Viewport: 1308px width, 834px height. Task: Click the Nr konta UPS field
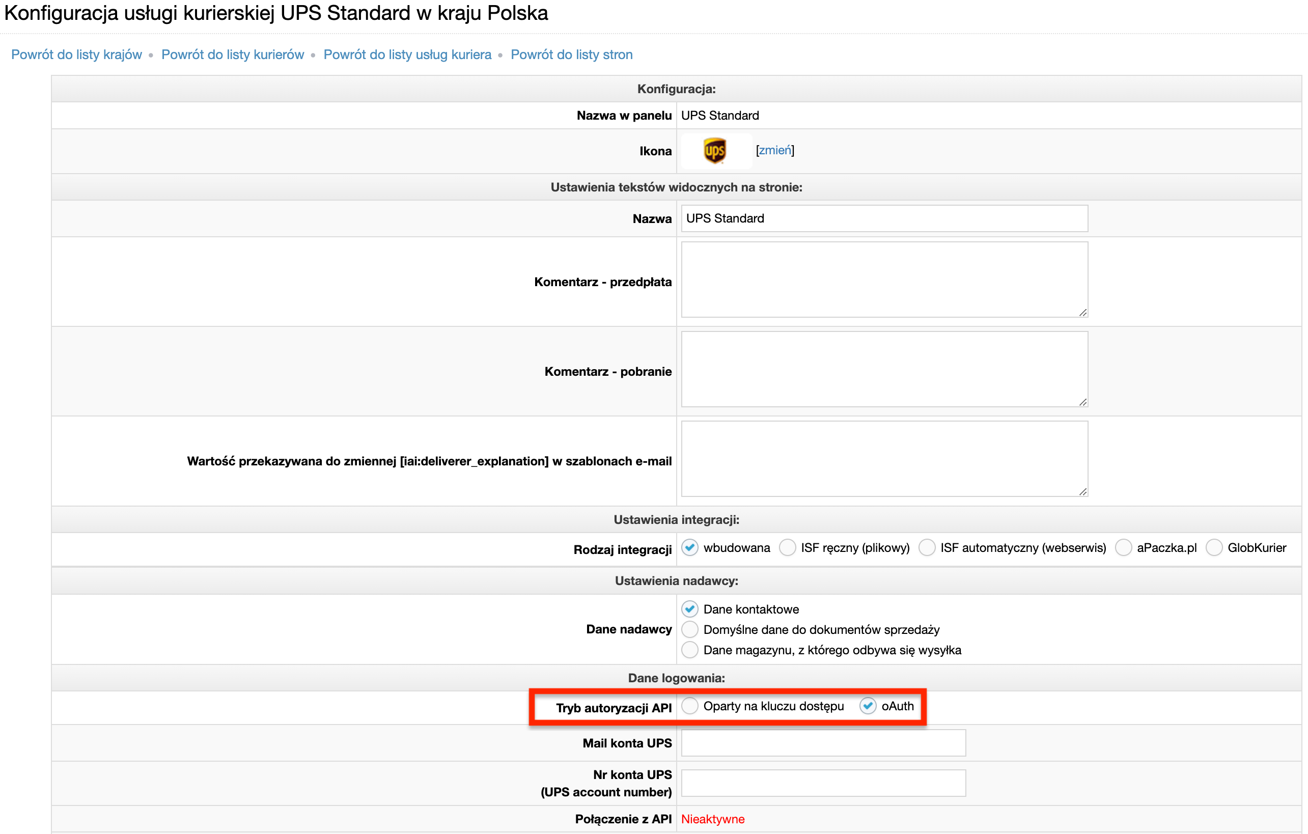823,783
